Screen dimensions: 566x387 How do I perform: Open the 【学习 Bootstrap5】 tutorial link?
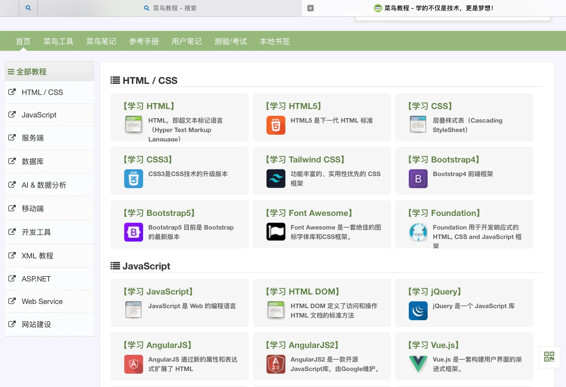pos(159,213)
